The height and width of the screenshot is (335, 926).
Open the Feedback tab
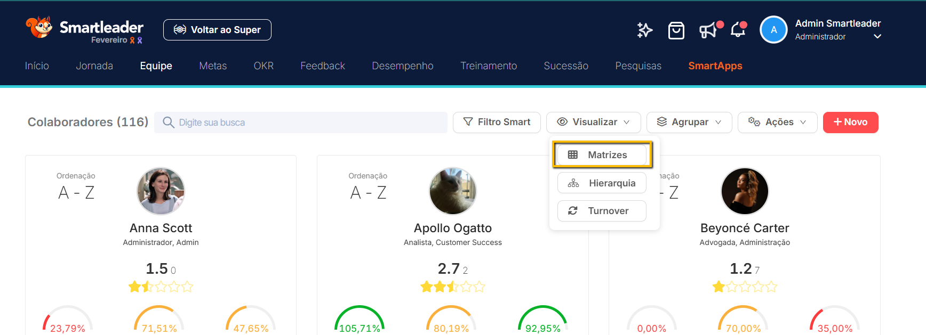click(323, 66)
